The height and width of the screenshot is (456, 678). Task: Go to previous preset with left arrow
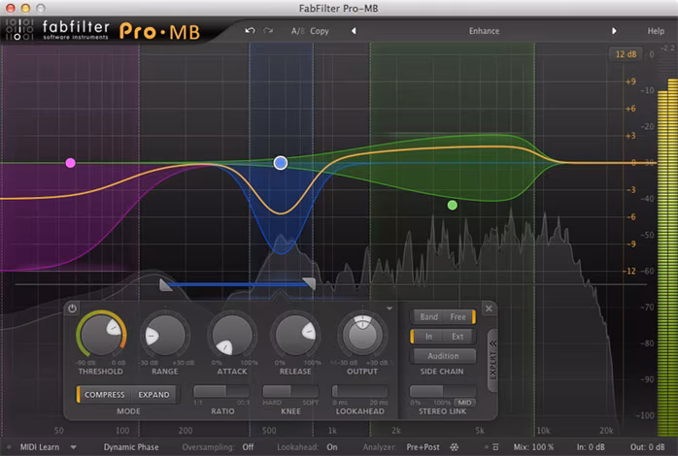click(x=354, y=31)
